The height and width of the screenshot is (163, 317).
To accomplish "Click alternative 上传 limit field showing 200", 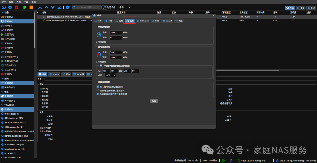I will 116,52.
